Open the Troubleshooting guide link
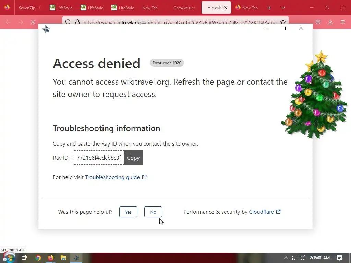The width and height of the screenshot is (351, 263). pyautogui.click(x=116, y=177)
